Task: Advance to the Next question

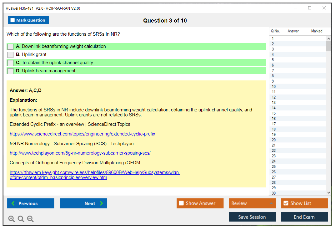Action: (x=83, y=203)
